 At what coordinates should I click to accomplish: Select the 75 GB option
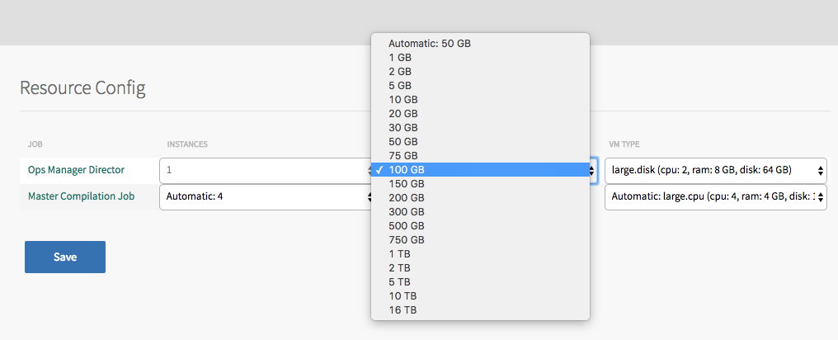[403, 156]
